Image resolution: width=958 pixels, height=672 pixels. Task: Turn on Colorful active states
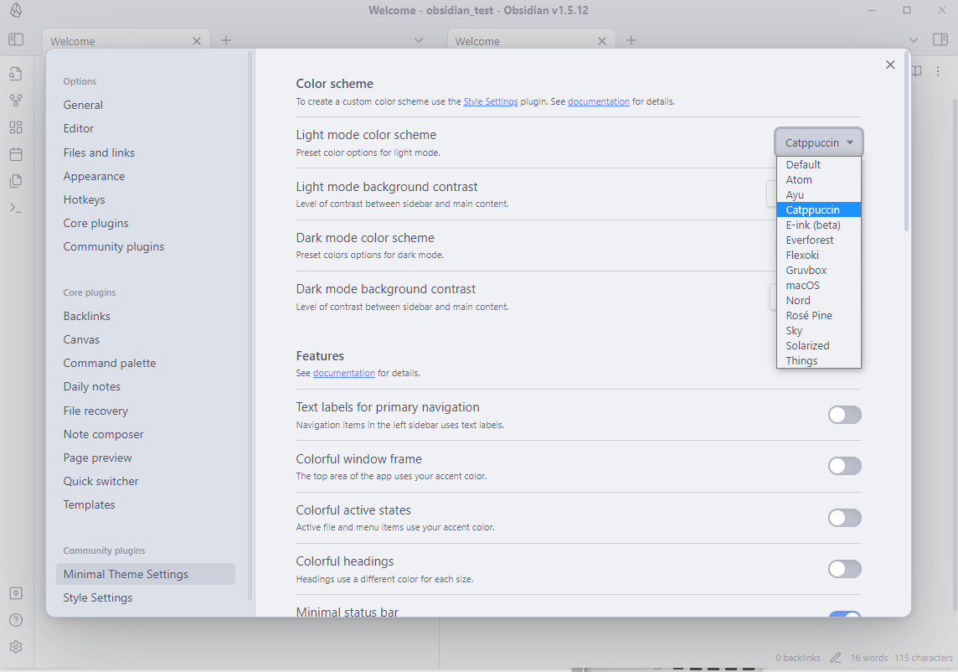pos(844,518)
